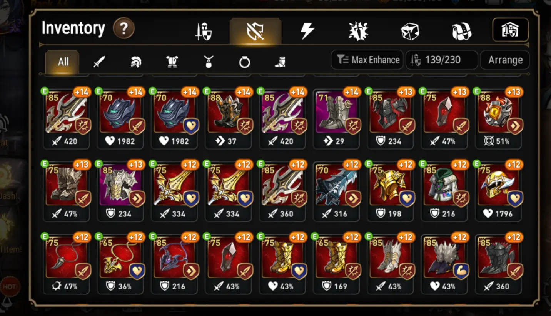Open the Max Enhance sort filter

tap(367, 60)
